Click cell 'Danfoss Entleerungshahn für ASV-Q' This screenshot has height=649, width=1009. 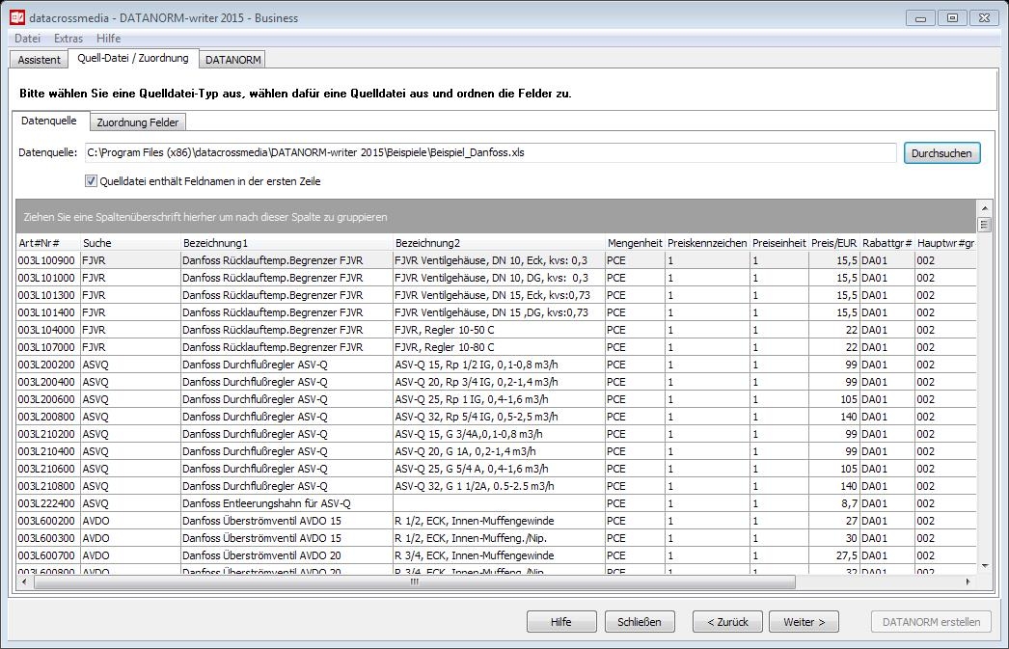click(286, 503)
